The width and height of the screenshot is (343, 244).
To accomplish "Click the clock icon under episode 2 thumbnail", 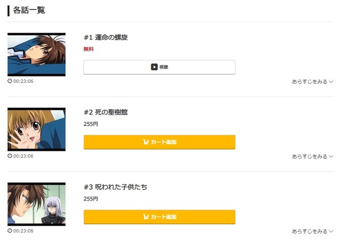I will tap(10, 155).
